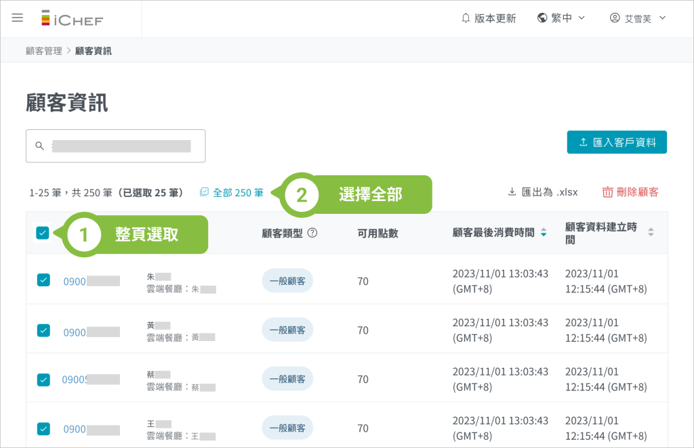Image resolution: width=694 pixels, height=448 pixels.
Task: Go to 顧客管理 in the breadcrumb
Action: click(43, 51)
